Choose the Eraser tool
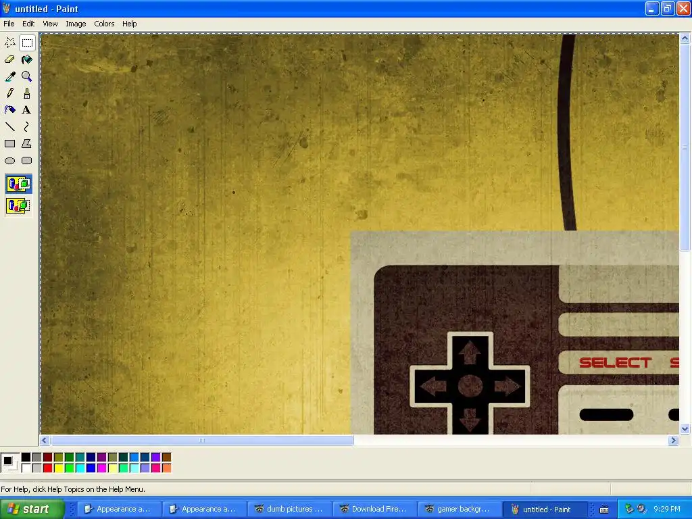This screenshot has height=519, width=692. 9,59
